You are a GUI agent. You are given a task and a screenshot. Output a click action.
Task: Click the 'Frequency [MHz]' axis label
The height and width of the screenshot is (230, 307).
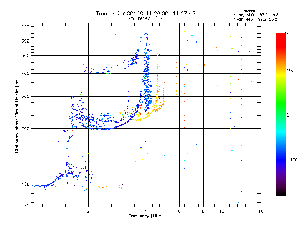coord(145,216)
